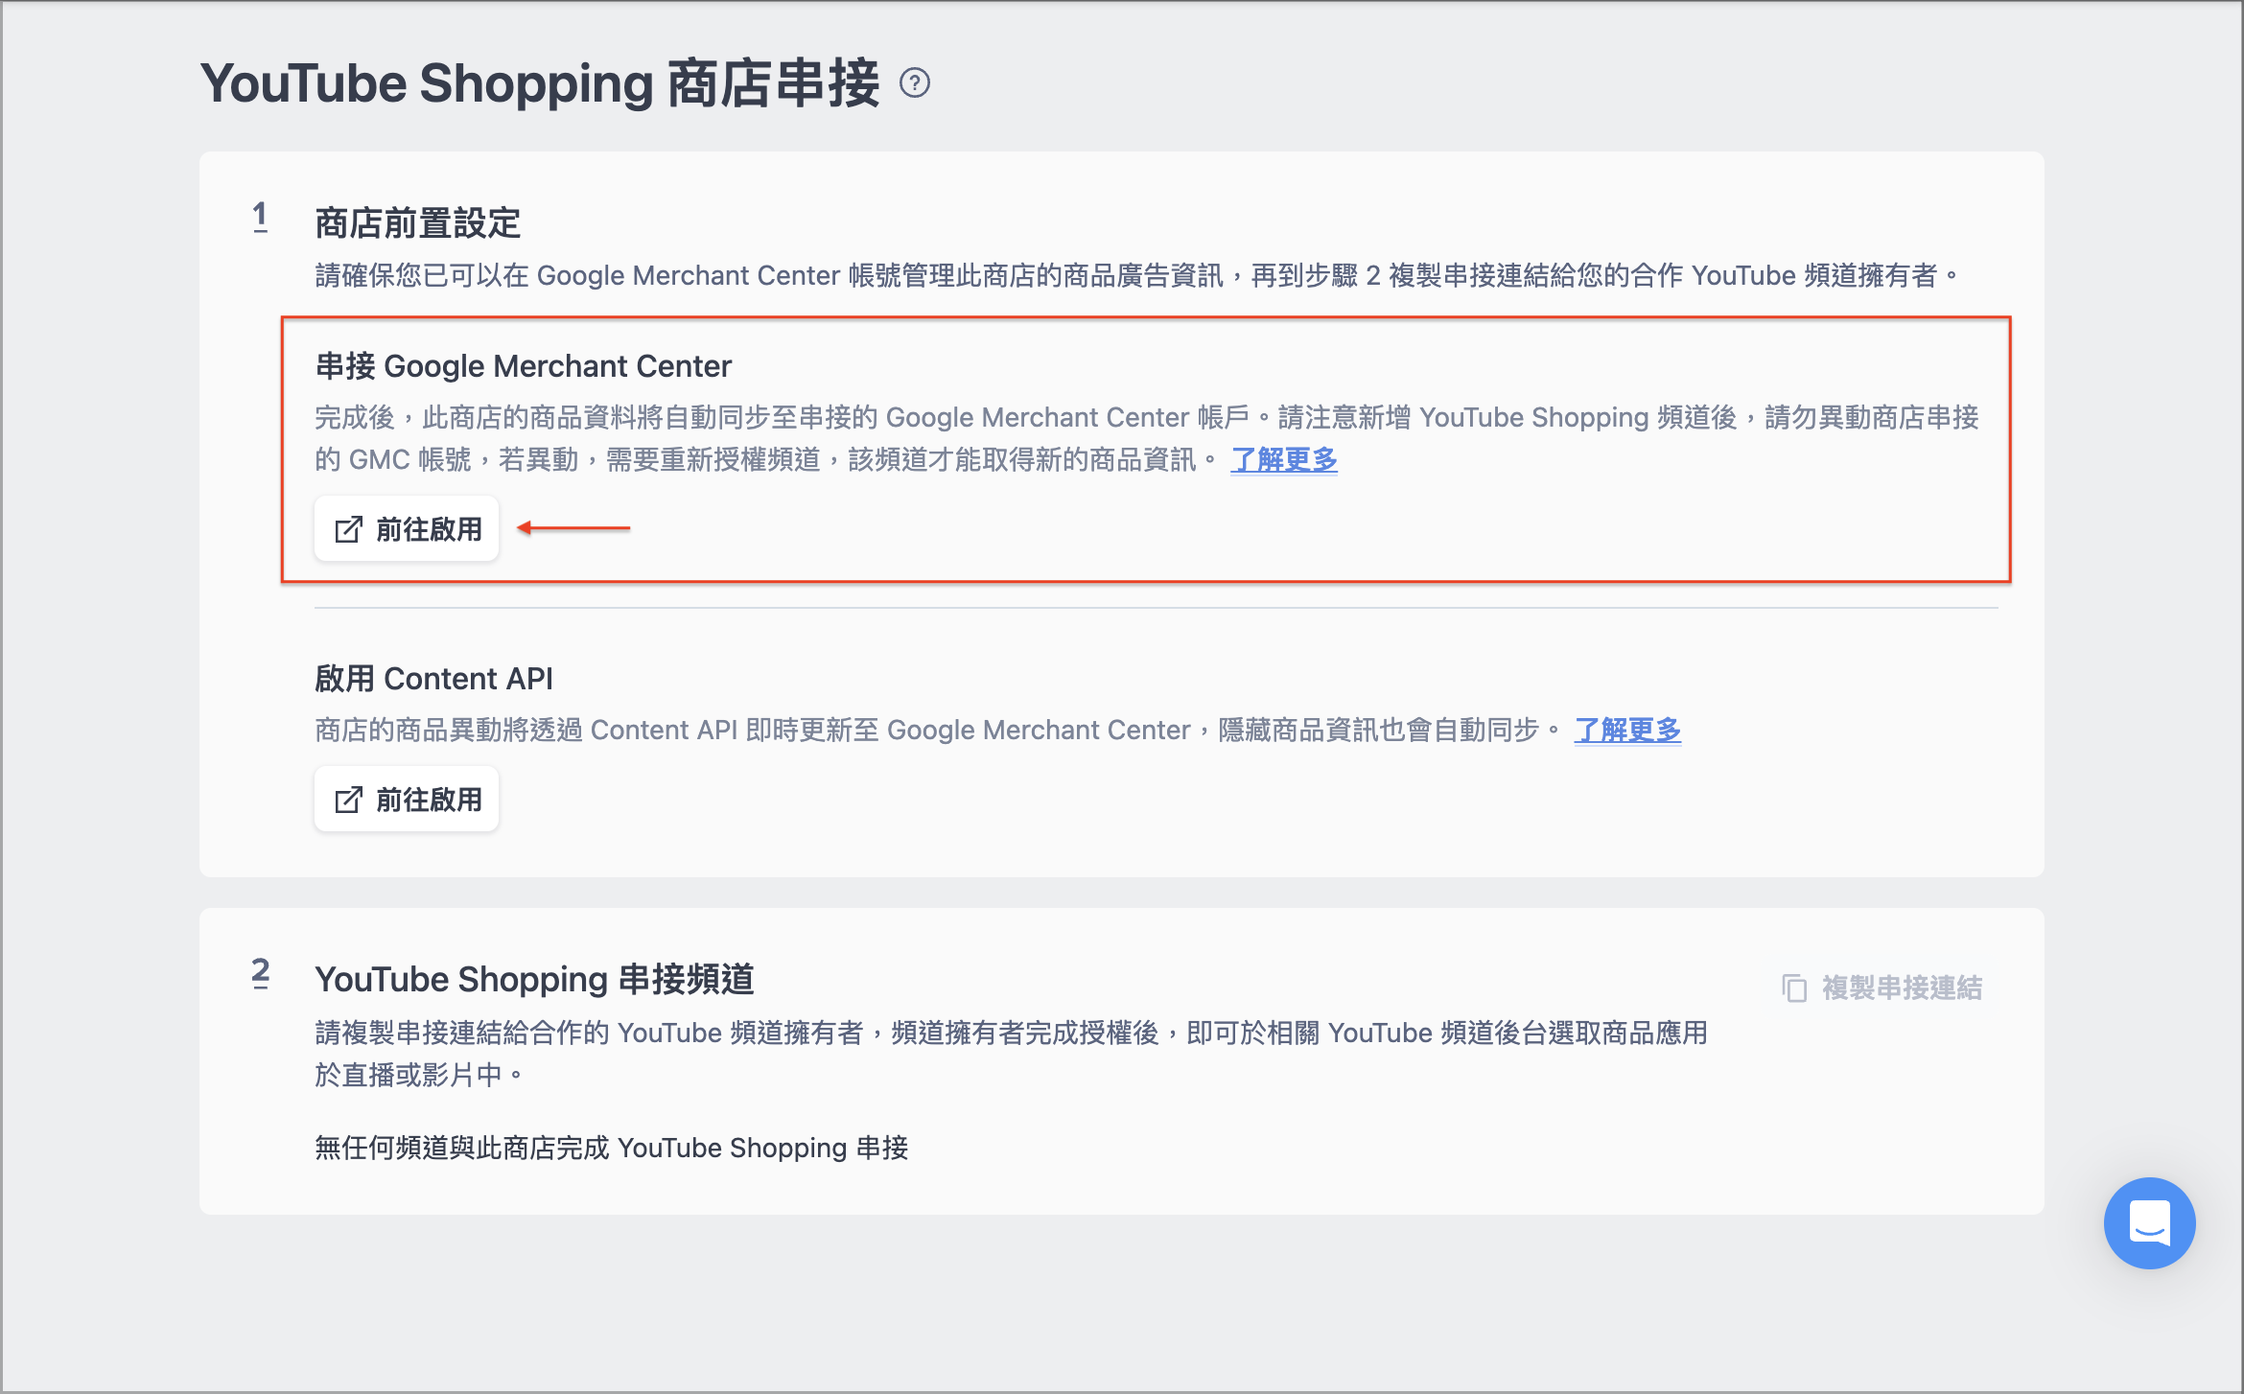
Task: Click the 無任何頻道與此商店完成 status message
Action: tap(611, 1148)
